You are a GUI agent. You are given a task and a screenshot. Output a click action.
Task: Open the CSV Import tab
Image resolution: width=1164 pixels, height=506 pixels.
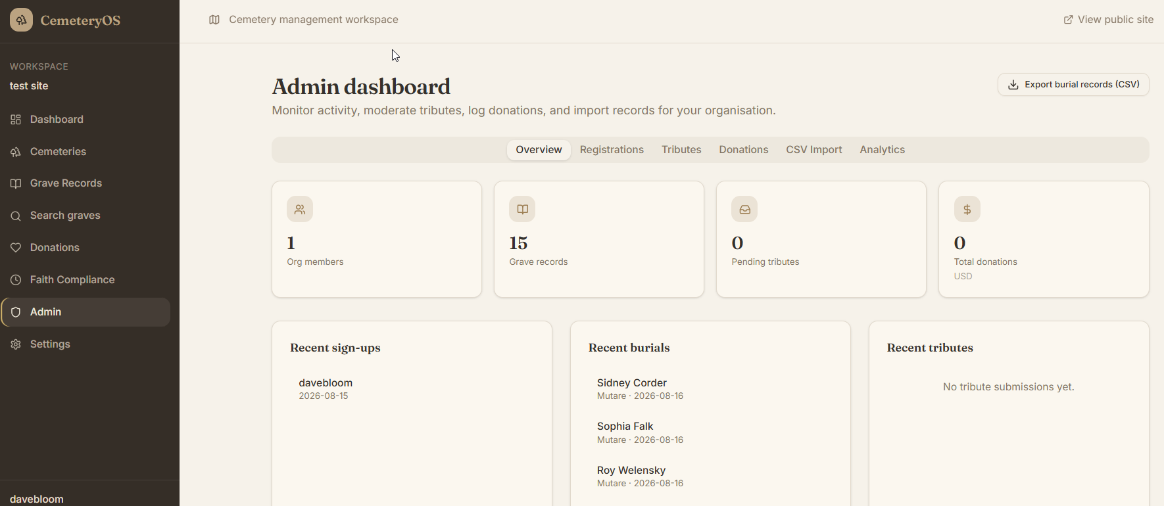(814, 150)
